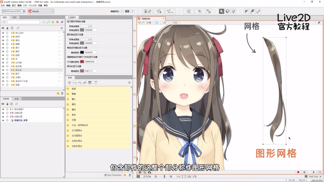
Task: Select the Deform Path edit tool
Action: pos(258,12)
